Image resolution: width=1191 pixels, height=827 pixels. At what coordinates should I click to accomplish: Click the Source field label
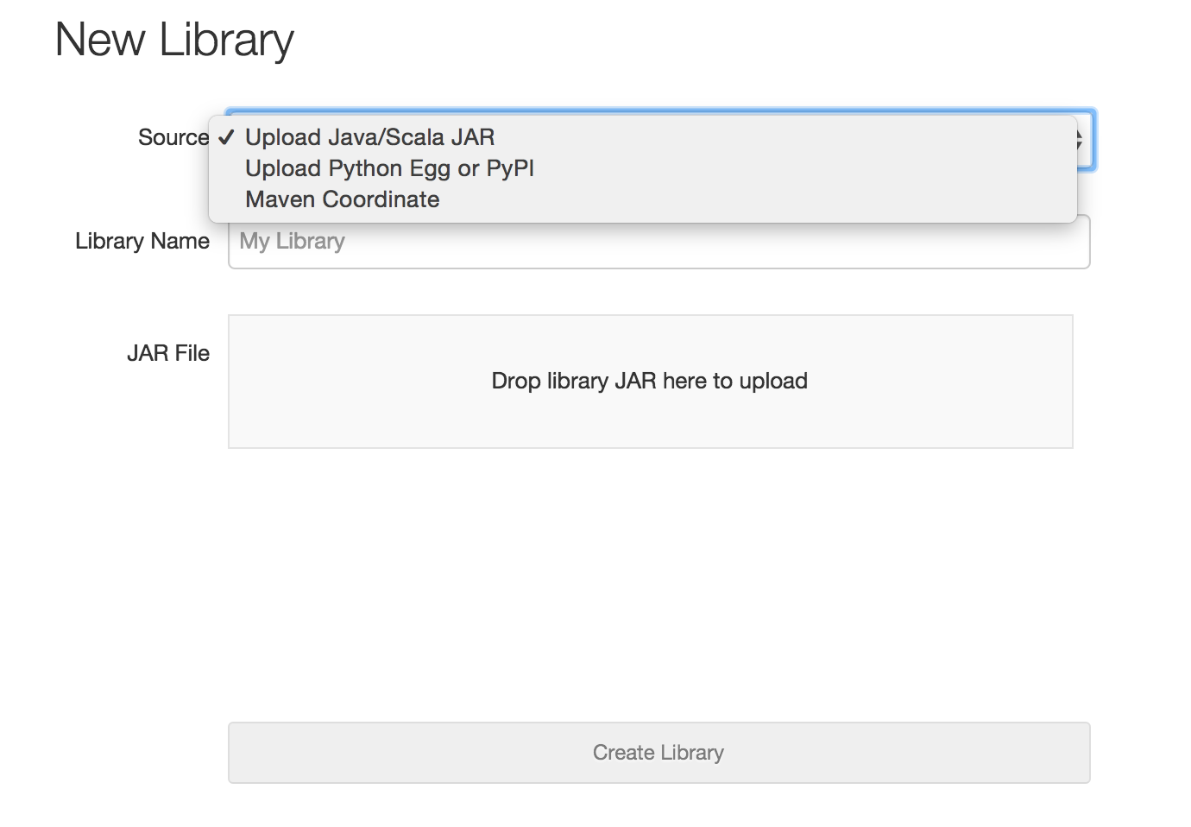(173, 137)
